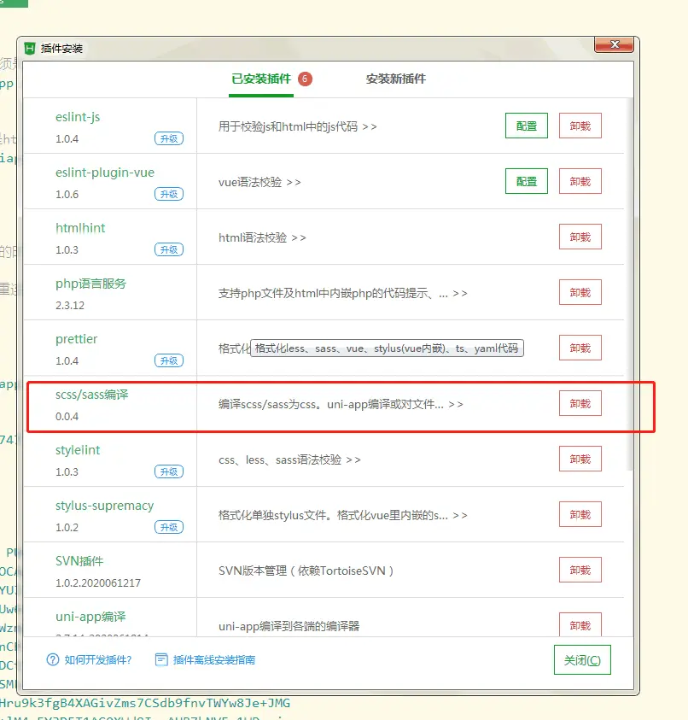Click the red badge showing 6
Viewport: 688px width, 720px height.
tap(305, 79)
